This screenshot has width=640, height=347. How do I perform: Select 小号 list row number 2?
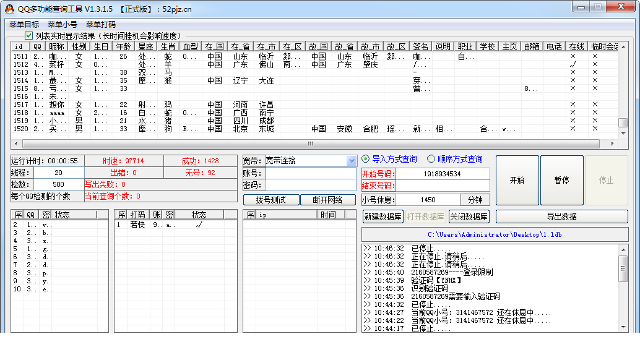(x=59, y=225)
